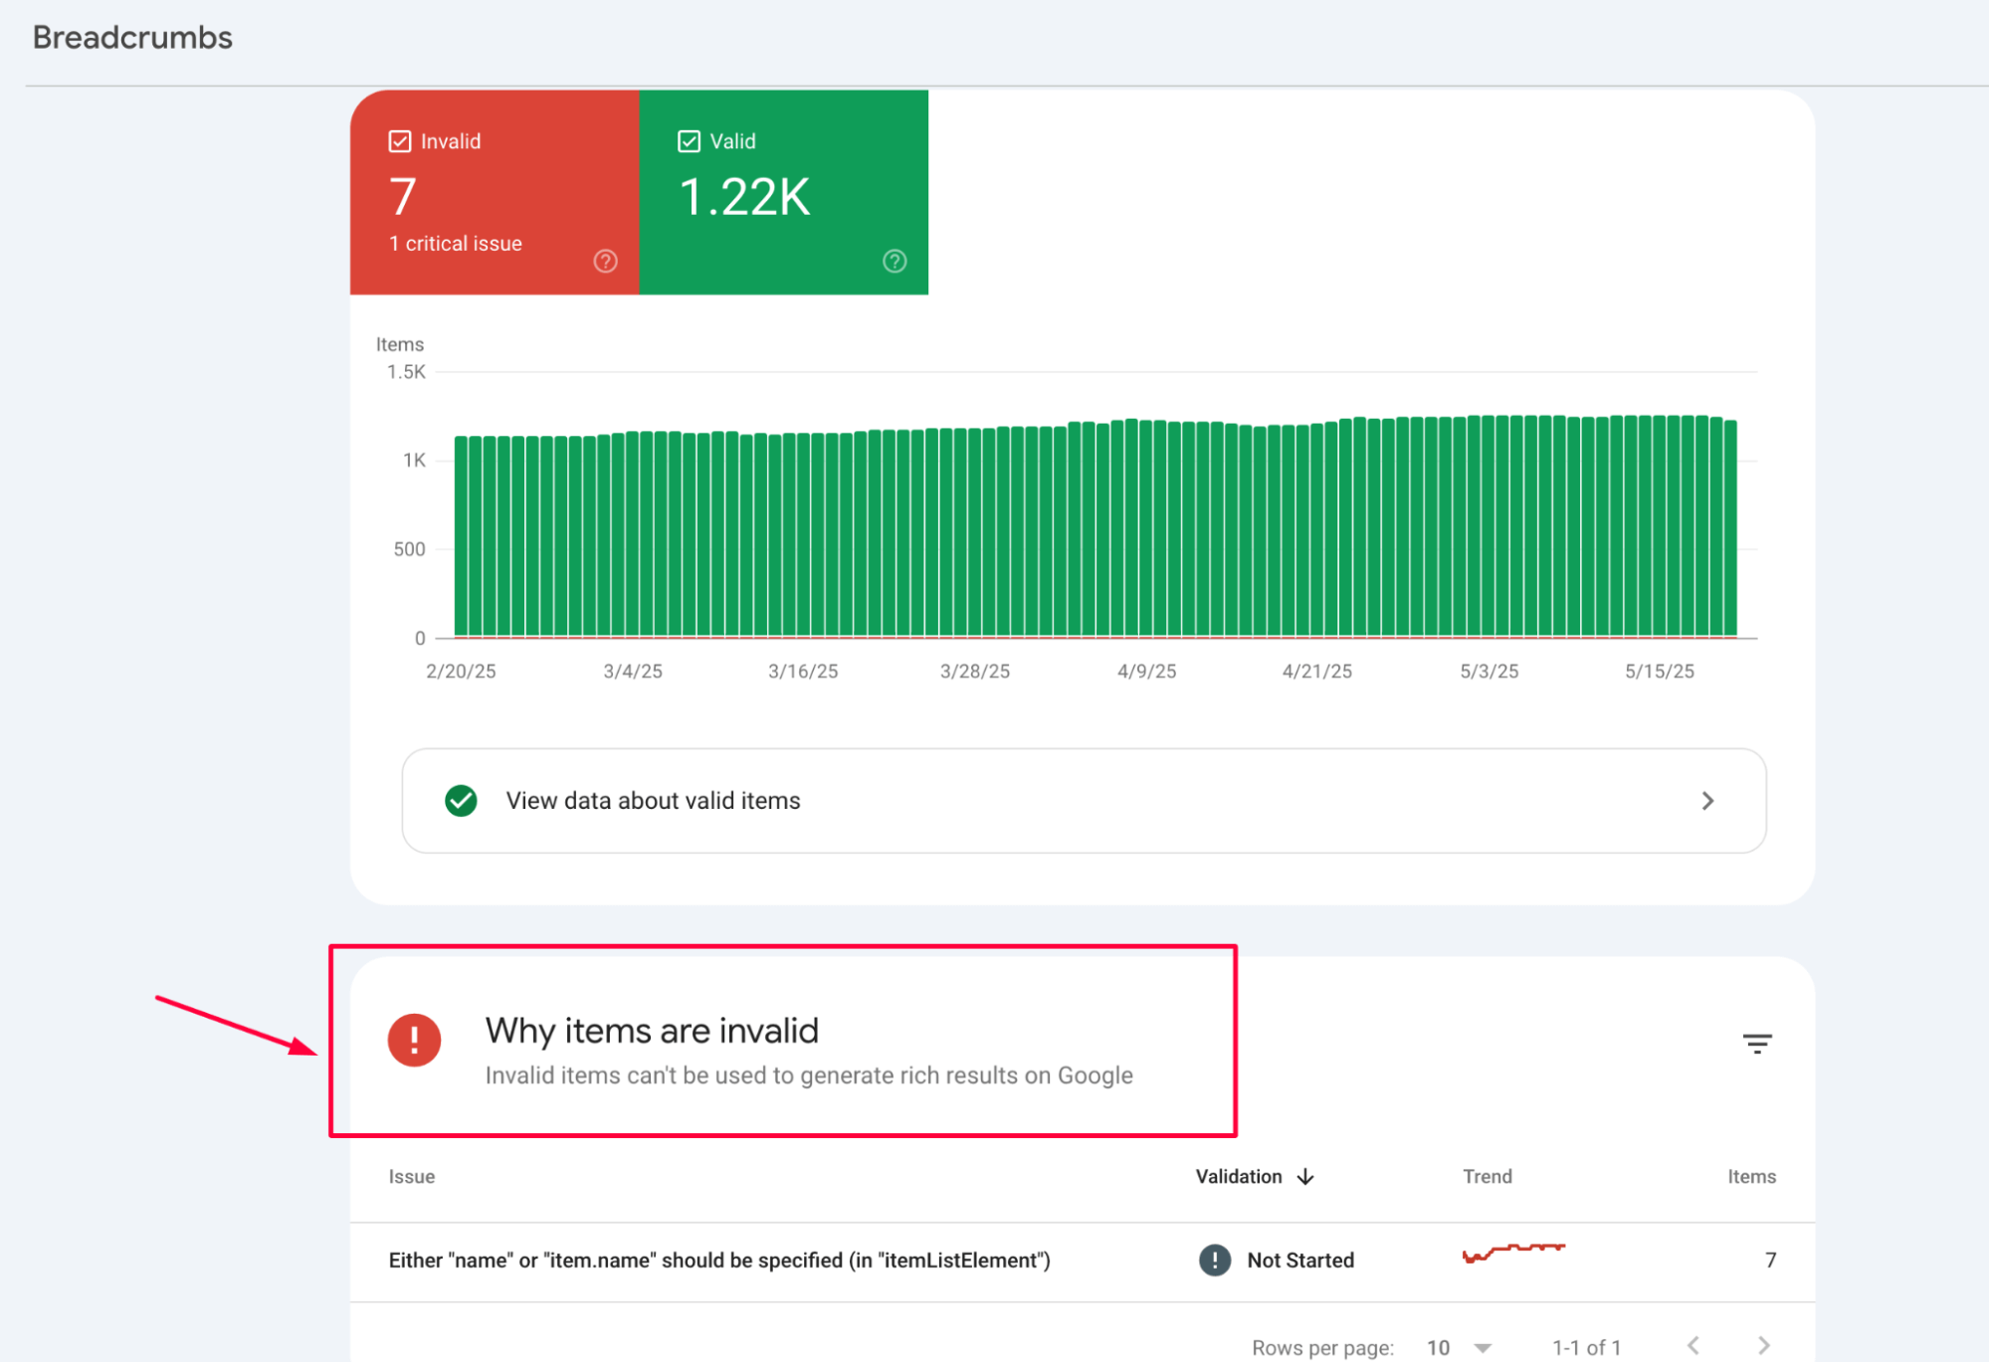Expand the View data about valid items row
This screenshot has width=1989, height=1363.
pyautogui.click(x=1707, y=800)
